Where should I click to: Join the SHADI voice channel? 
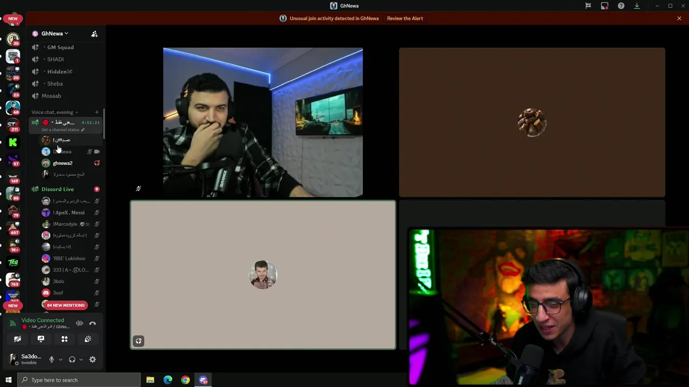pyautogui.click(x=66, y=59)
